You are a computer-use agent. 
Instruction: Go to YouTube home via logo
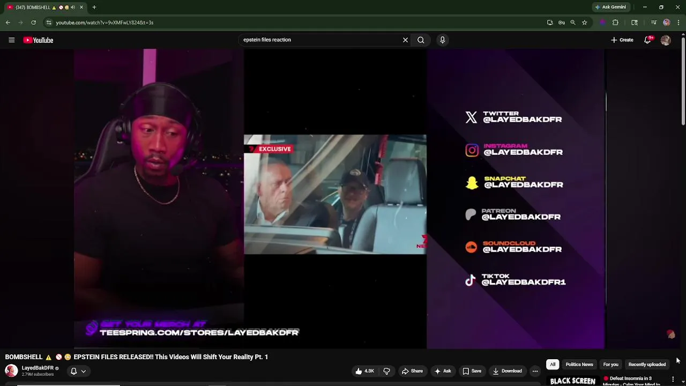(x=38, y=40)
